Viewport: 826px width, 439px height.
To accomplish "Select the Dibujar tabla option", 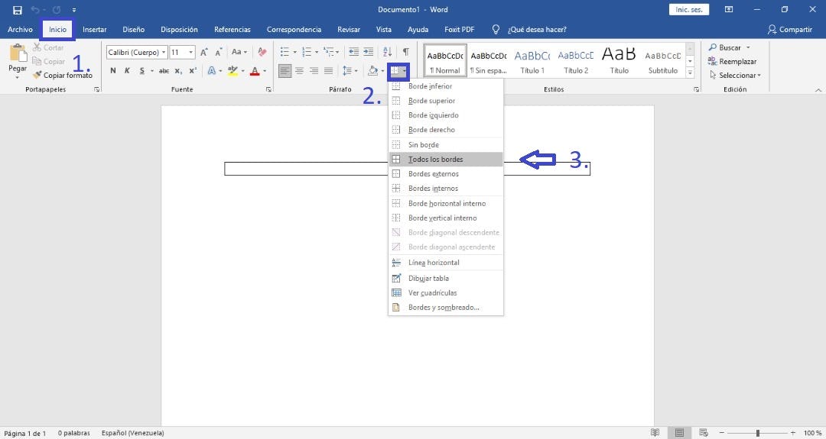I will (428, 279).
